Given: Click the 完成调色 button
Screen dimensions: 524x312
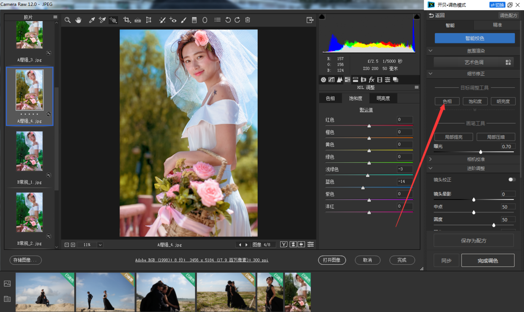Looking at the screenshot, I should [x=488, y=260].
